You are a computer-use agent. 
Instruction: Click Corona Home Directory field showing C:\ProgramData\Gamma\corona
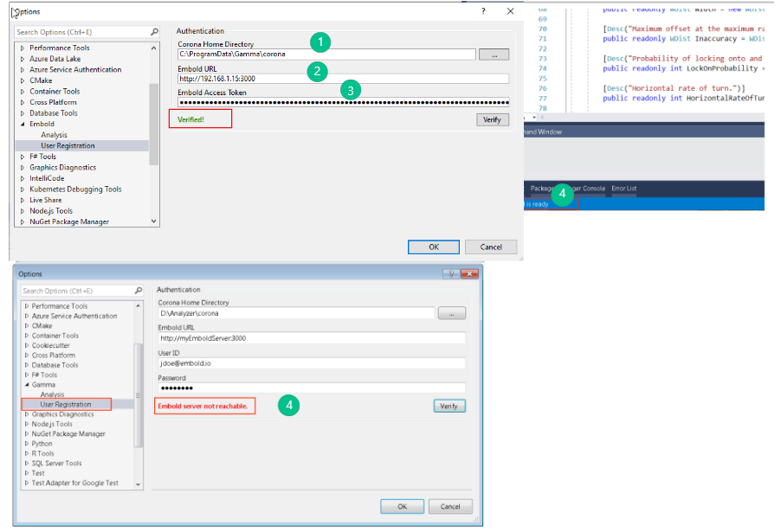pyautogui.click(x=326, y=54)
